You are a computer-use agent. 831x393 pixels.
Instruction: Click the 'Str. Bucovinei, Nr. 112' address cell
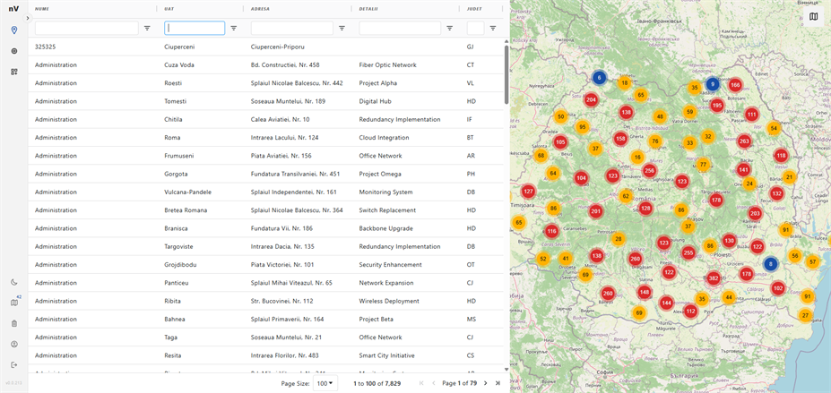coord(283,301)
